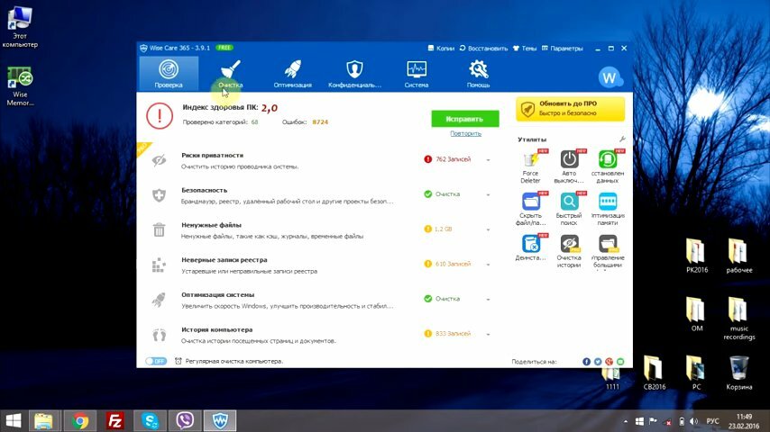This screenshot has height=432, width=770.
Task: Click the Ненужные файлы trash icon
Action: point(159,229)
